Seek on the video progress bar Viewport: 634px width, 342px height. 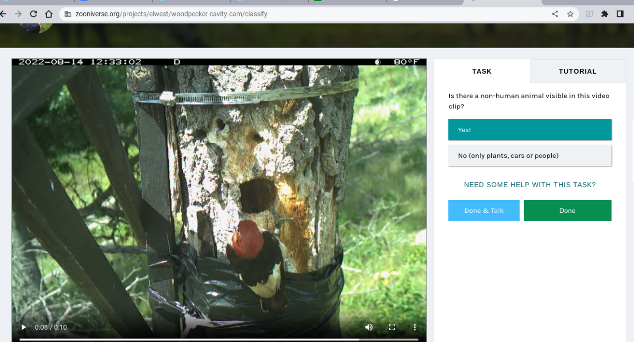click(219, 340)
